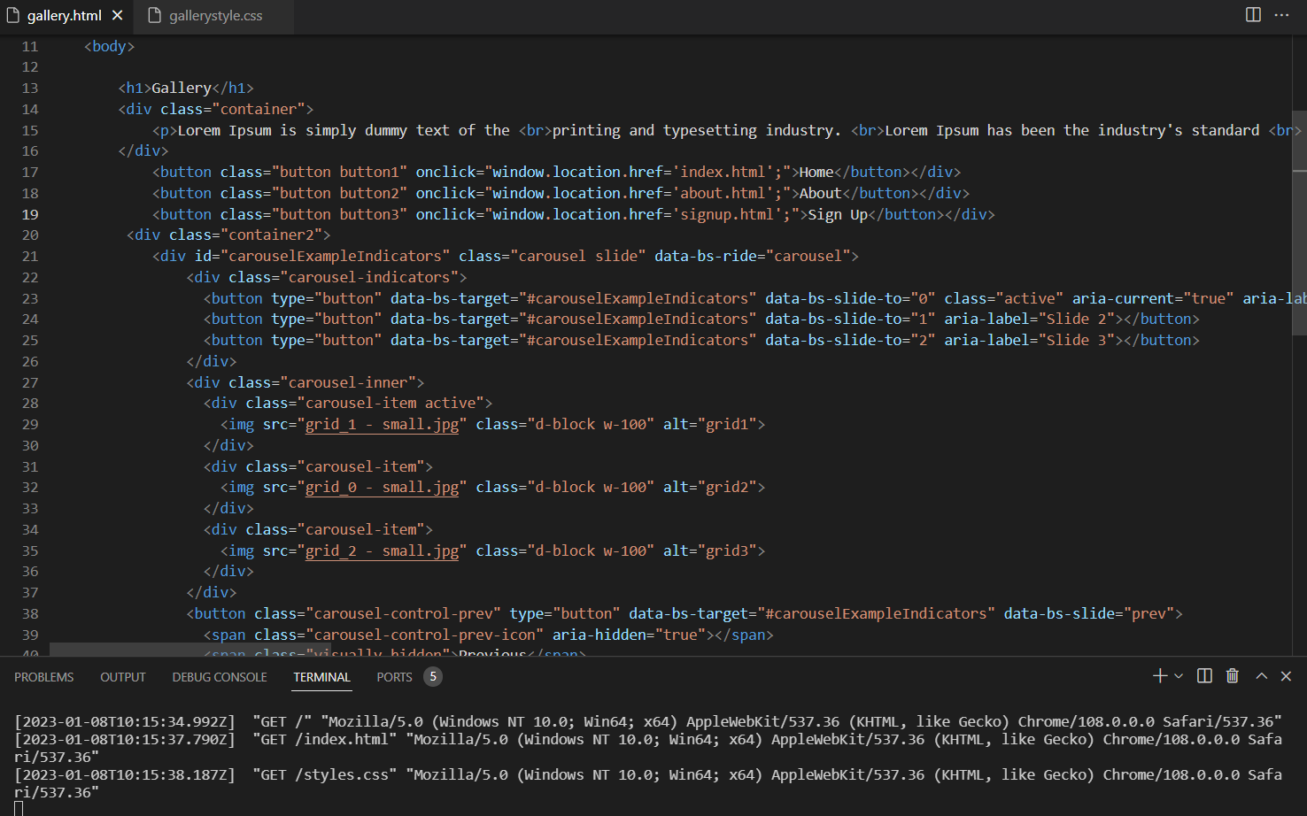The height and width of the screenshot is (816, 1307).
Task: Click the editor horizontal scrollbar
Action: [x=189, y=650]
